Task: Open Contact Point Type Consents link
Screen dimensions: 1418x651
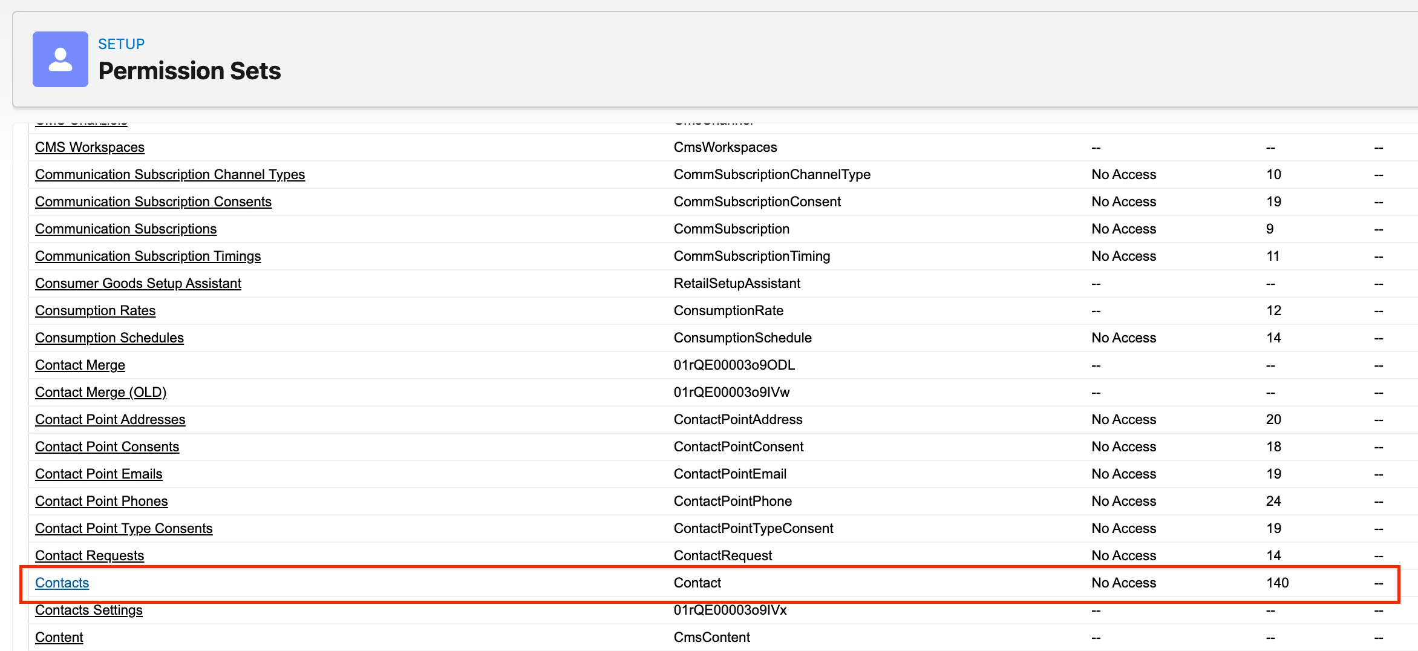Action: (124, 528)
